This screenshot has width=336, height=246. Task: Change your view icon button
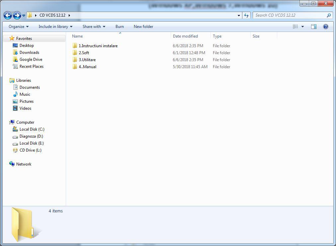pyautogui.click(x=295, y=27)
